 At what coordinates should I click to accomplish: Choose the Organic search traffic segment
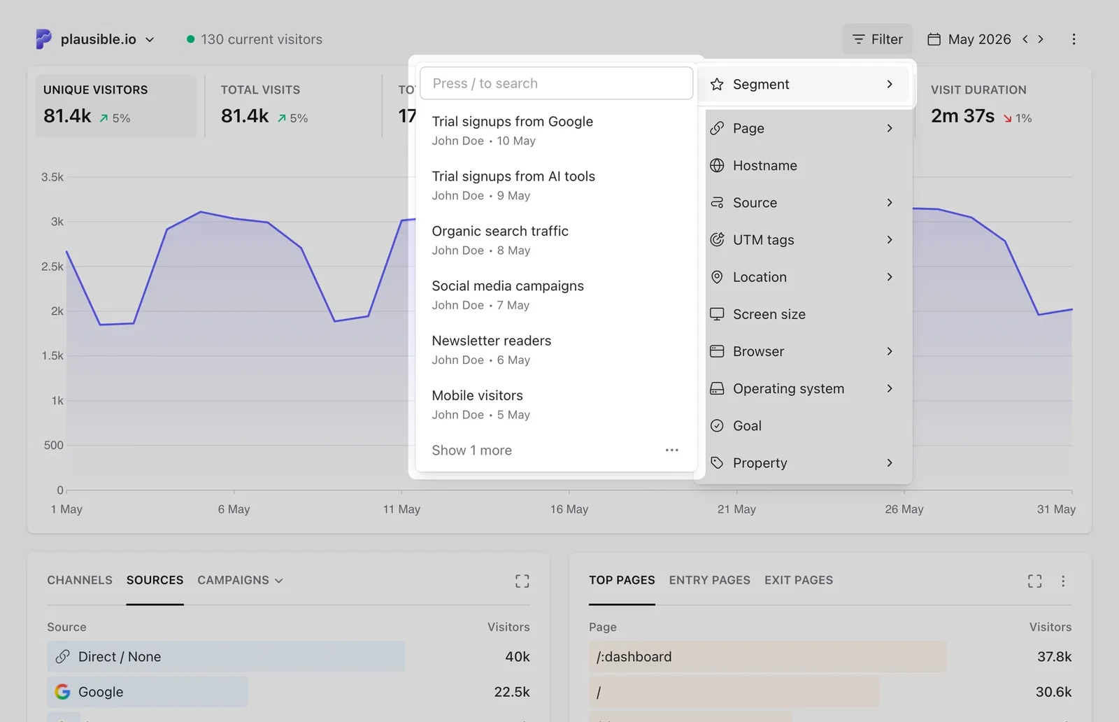(x=556, y=240)
